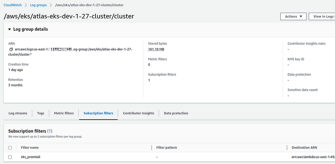Click the Subscription filters count value 1
Image resolution: width=335 pixels, height=164 pixels.
tap(149, 80)
